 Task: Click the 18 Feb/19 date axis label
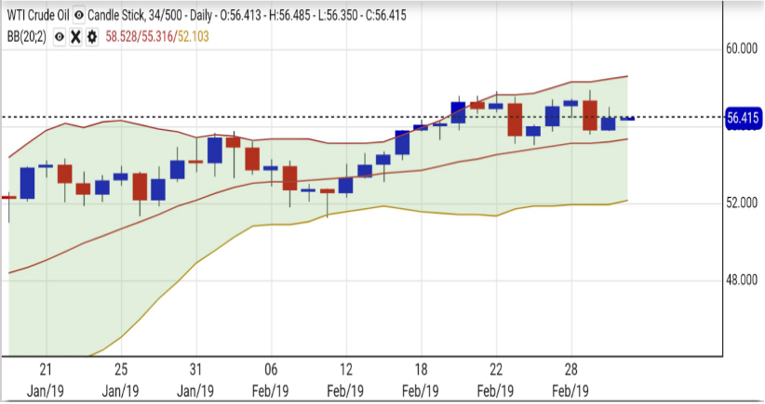421,378
